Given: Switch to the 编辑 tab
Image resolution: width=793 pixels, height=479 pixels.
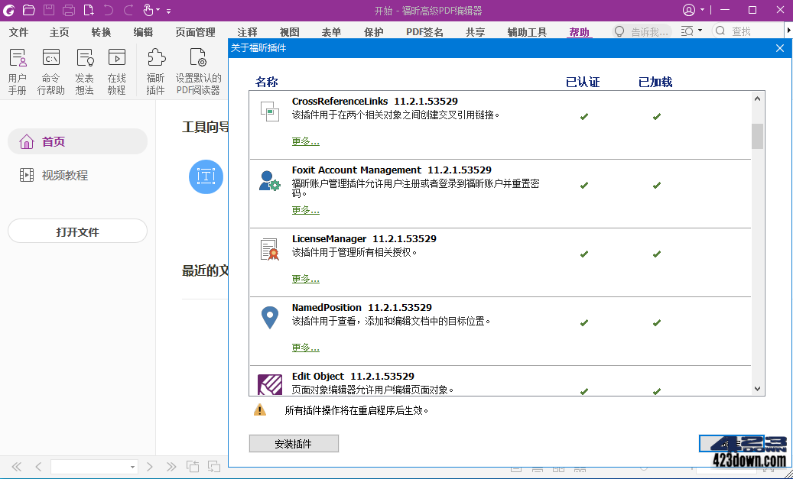Looking at the screenshot, I should click(x=143, y=32).
